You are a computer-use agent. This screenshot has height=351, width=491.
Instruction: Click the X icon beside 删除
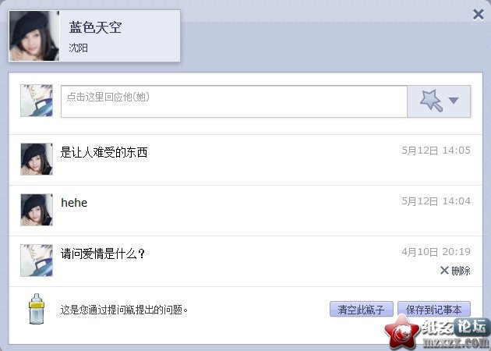[x=444, y=270]
